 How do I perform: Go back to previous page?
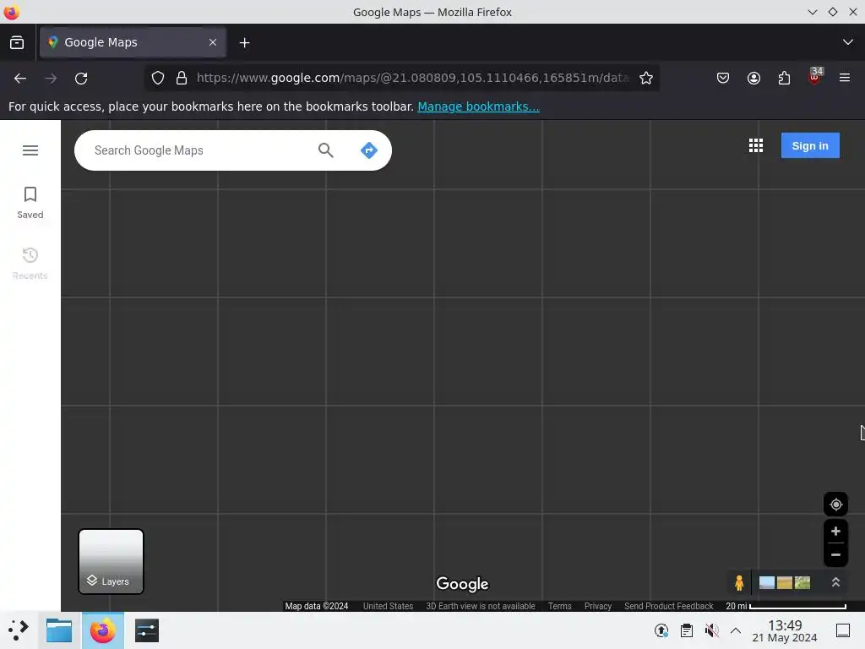[x=20, y=79]
